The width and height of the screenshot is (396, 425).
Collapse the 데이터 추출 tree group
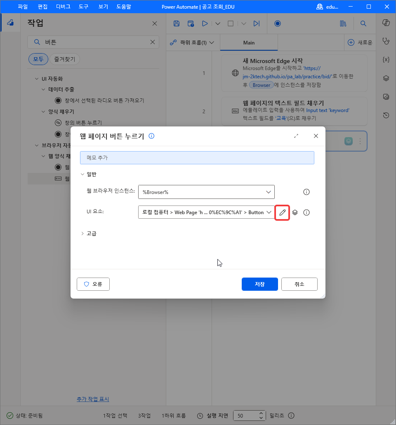point(43,89)
